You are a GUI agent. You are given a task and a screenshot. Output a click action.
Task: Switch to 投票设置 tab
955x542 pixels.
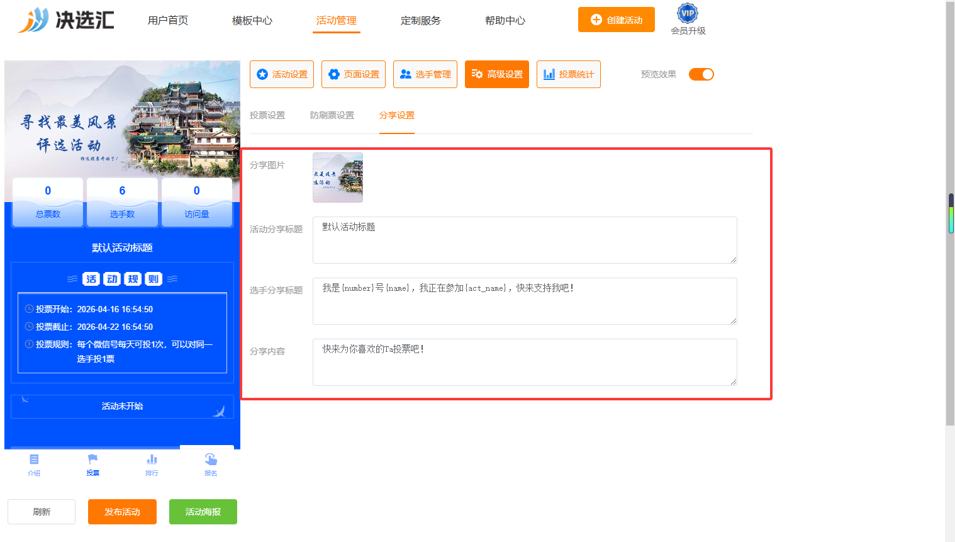coord(267,115)
